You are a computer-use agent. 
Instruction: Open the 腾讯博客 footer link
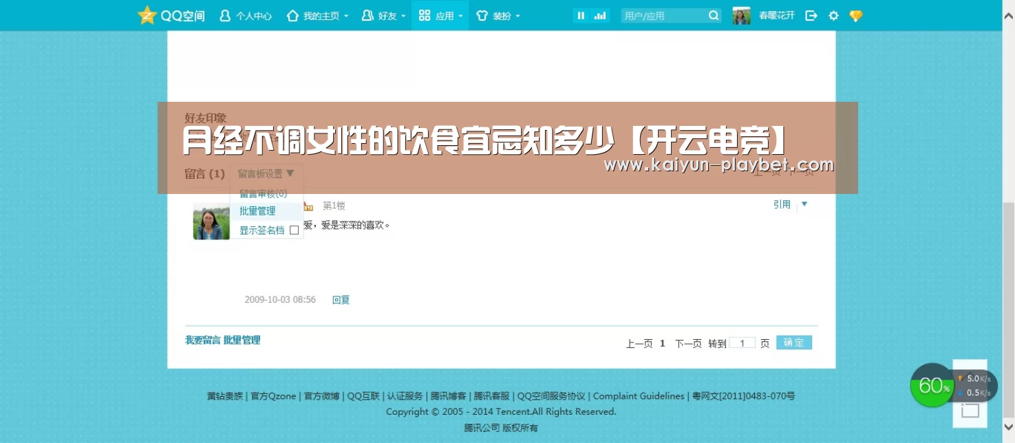pos(448,396)
